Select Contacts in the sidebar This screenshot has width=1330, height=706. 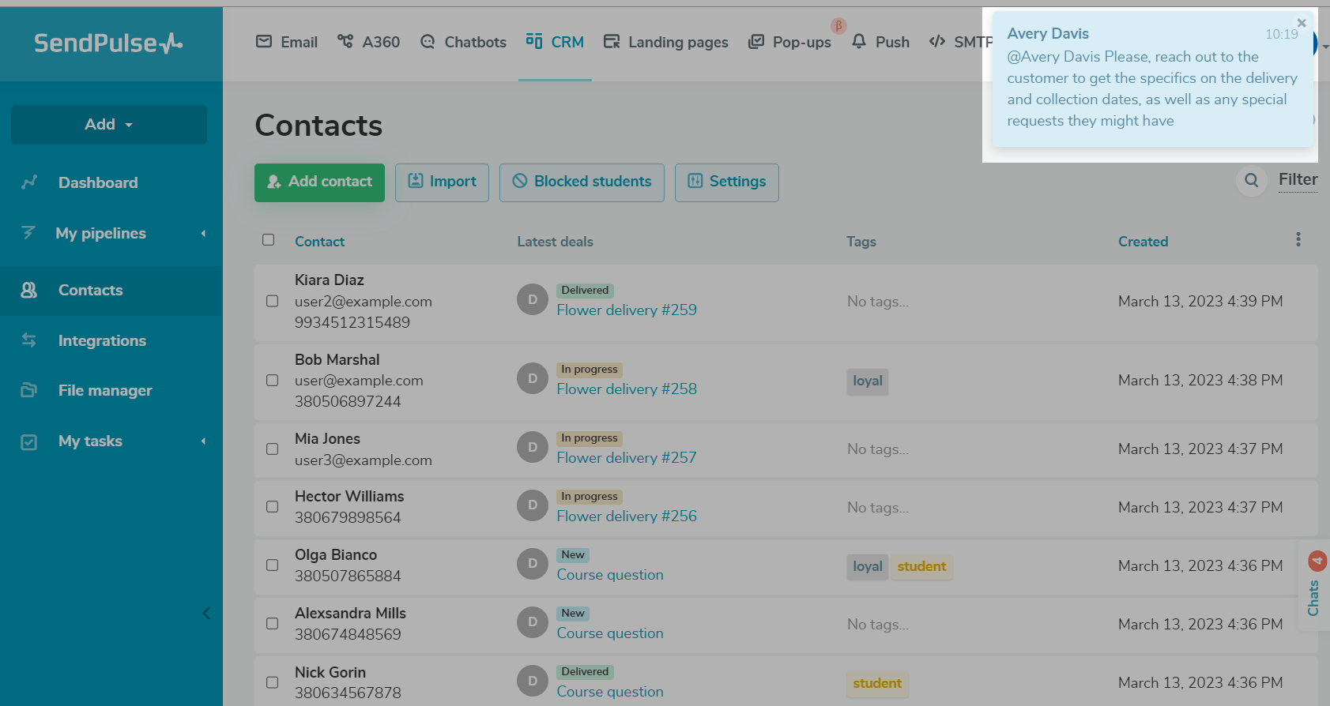click(111, 290)
